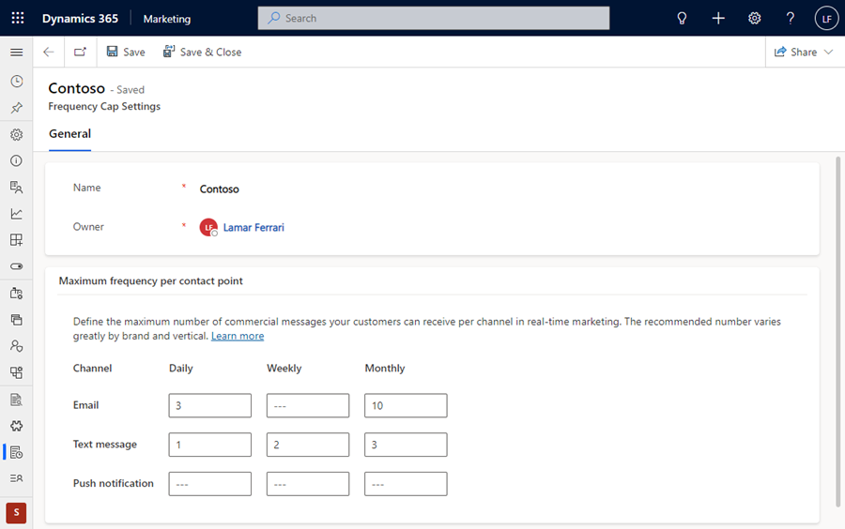Open the app launcher waffle menu
Image resolution: width=845 pixels, height=529 pixels.
pos(18,19)
